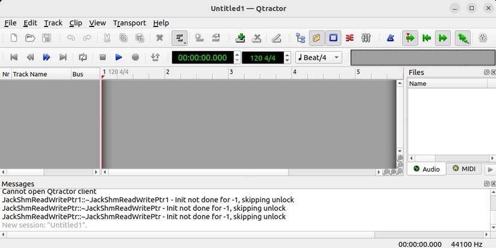Screen dimensions: 496x248
Task: Toggle Follow Playhead in the toolbar
Action: pyautogui.click(x=410, y=38)
